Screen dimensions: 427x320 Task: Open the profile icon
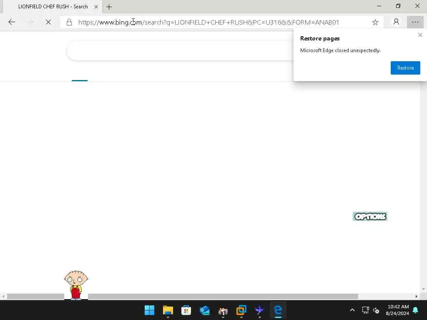click(x=396, y=22)
